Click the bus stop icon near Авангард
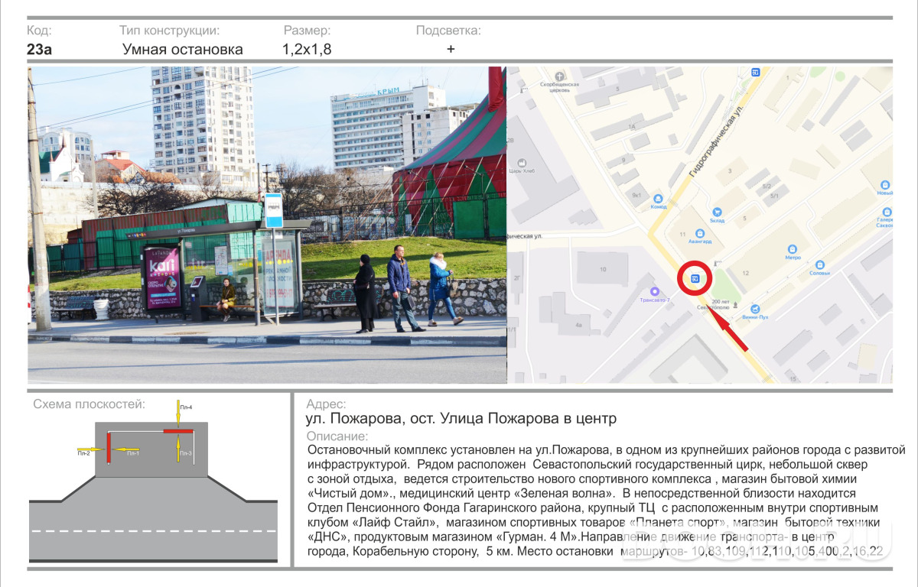The width and height of the screenshot is (918, 587). click(695, 279)
